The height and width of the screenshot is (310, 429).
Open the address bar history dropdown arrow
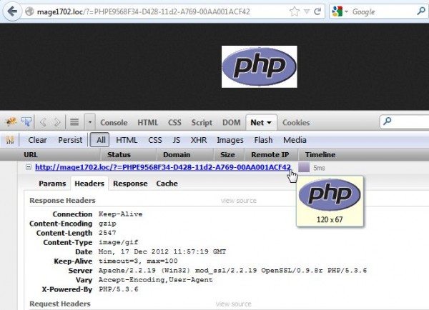(x=307, y=11)
